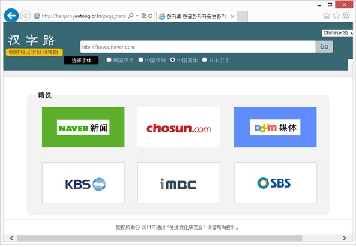
Task: Click the yellow 汉字自动转换 badge
Action: [x=34, y=52]
